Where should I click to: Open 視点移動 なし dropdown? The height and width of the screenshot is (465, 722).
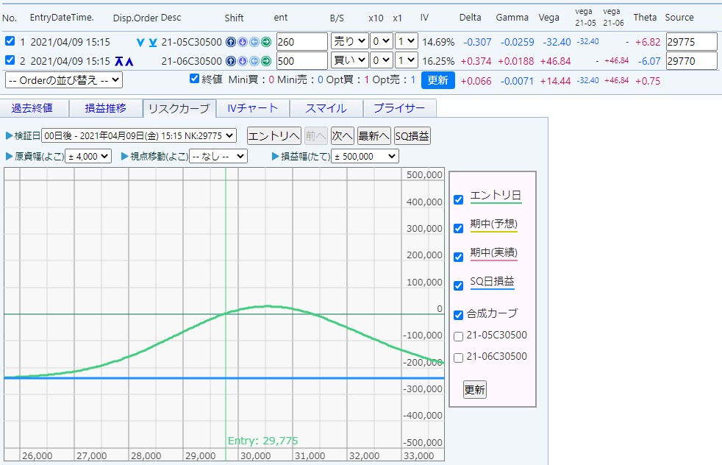(x=218, y=157)
